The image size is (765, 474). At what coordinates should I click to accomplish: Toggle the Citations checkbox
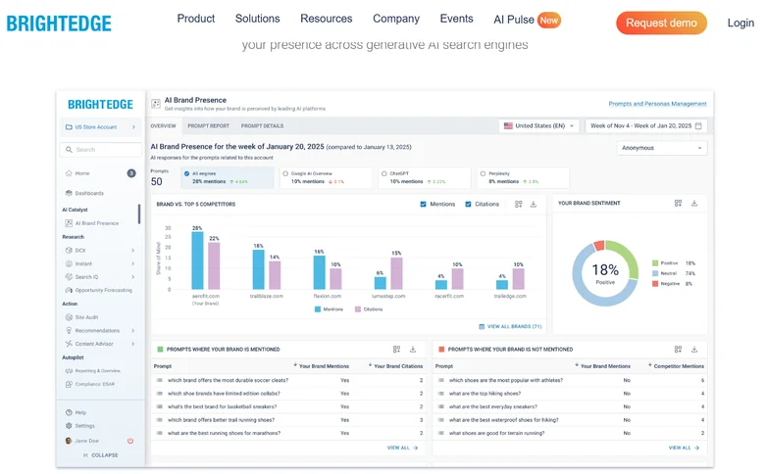[x=469, y=204]
